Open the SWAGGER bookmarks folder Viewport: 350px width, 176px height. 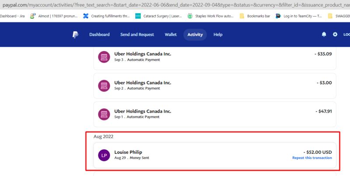(x=339, y=16)
